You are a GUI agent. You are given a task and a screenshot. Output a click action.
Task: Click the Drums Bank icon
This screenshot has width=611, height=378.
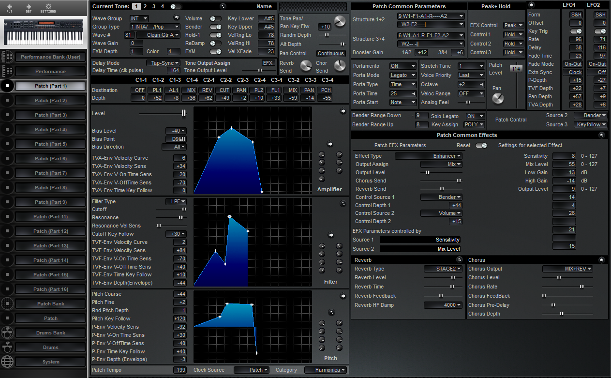pyautogui.click(x=7, y=333)
